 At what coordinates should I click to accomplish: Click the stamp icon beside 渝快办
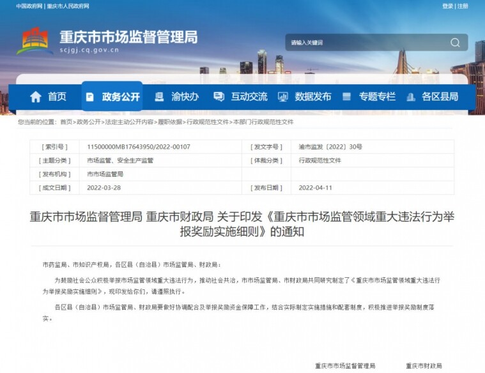[159, 97]
